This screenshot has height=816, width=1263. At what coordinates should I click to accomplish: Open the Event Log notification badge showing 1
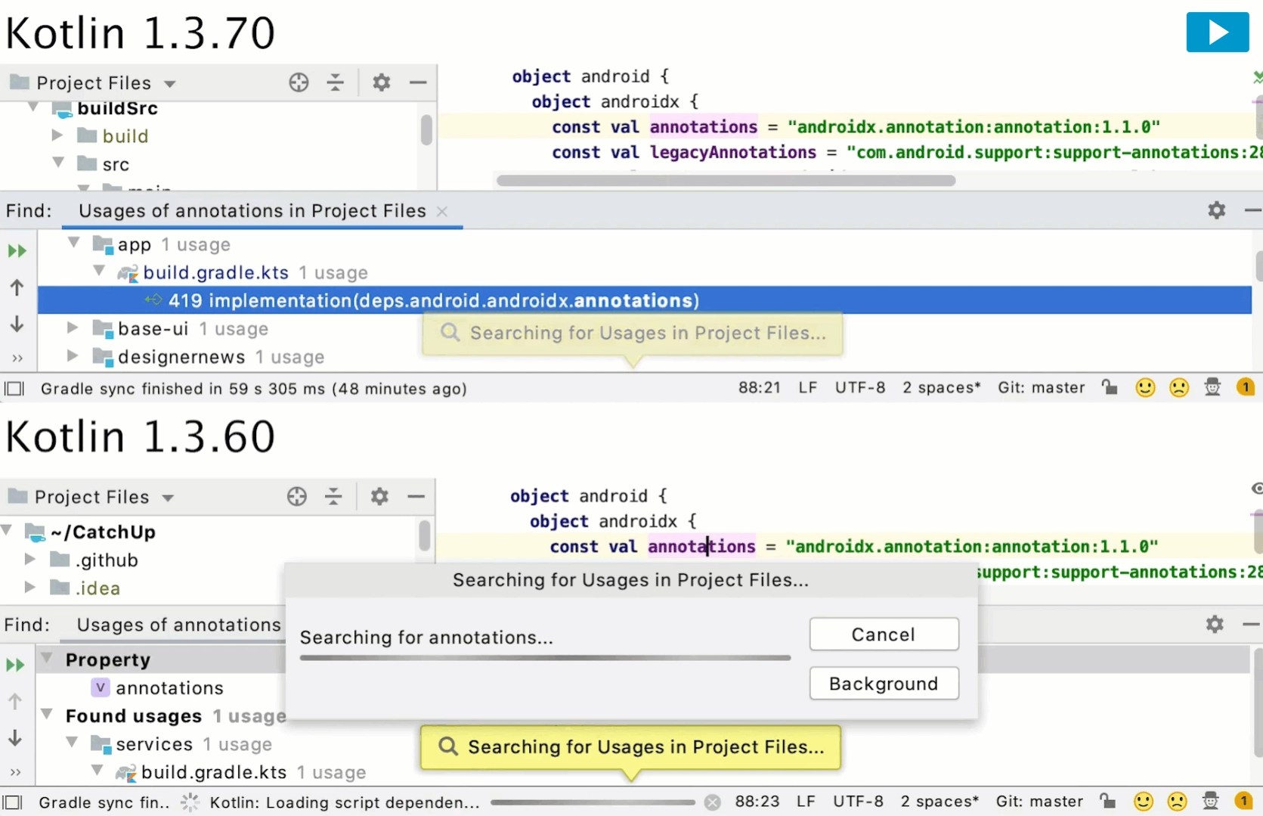(x=1244, y=387)
